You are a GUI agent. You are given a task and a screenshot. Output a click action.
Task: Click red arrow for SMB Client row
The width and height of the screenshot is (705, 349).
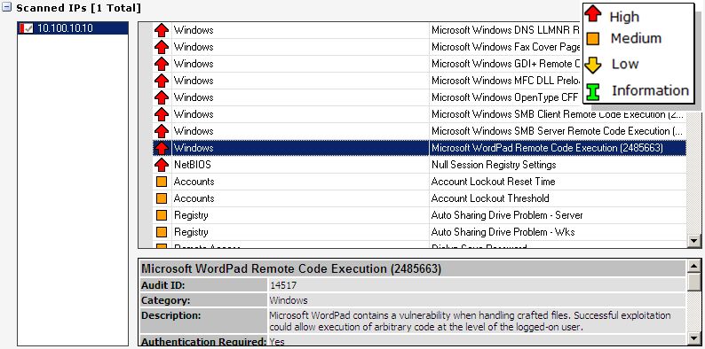pos(162,114)
